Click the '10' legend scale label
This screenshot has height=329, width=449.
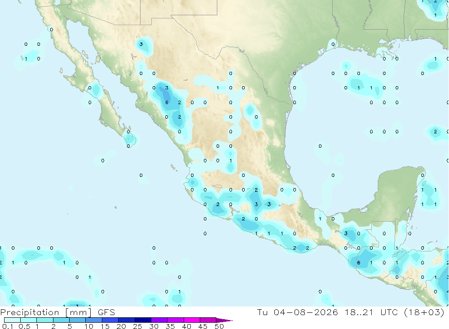89,326
